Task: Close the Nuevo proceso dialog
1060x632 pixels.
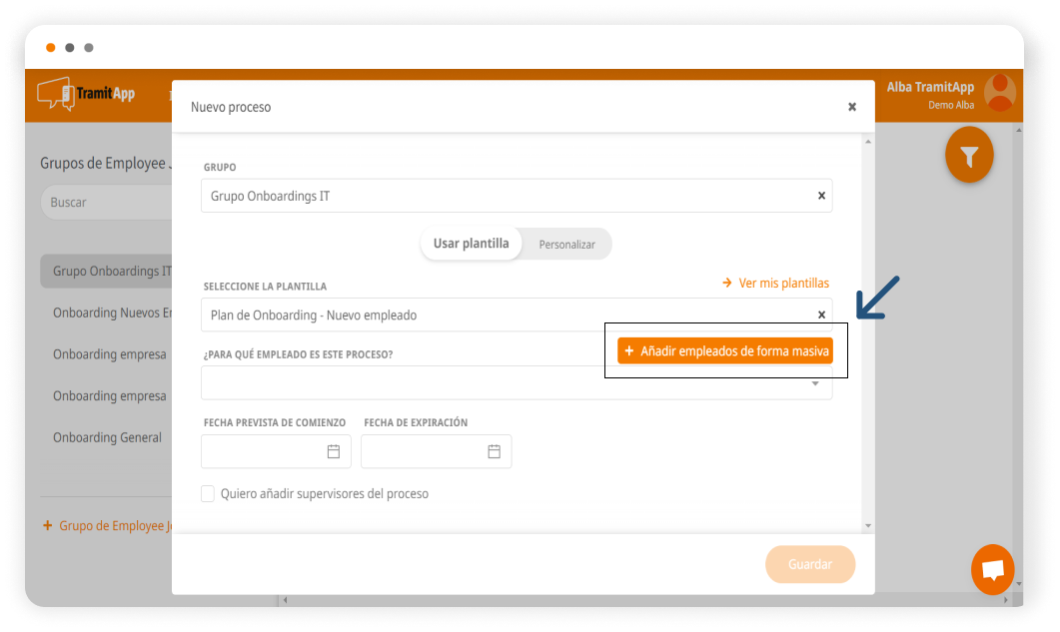Action: [x=852, y=107]
